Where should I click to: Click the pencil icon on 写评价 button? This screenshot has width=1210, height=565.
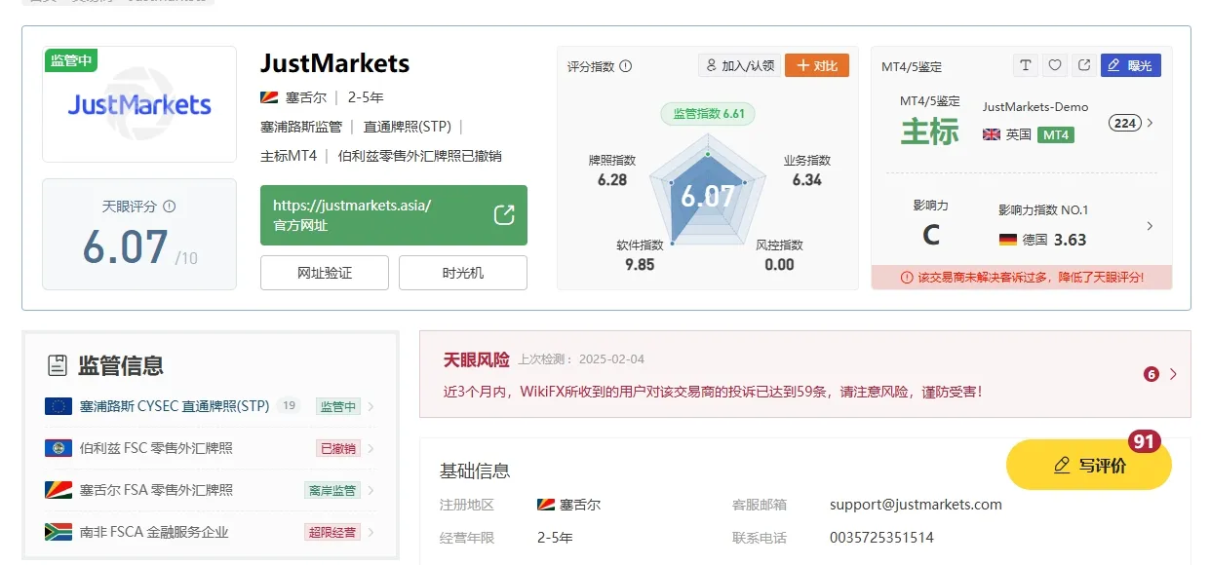pos(1062,466)
